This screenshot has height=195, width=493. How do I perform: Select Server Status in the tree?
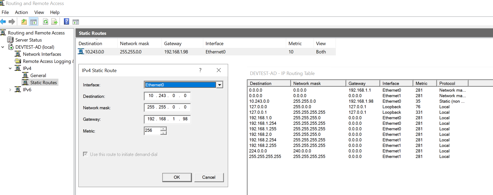point(28,40)
